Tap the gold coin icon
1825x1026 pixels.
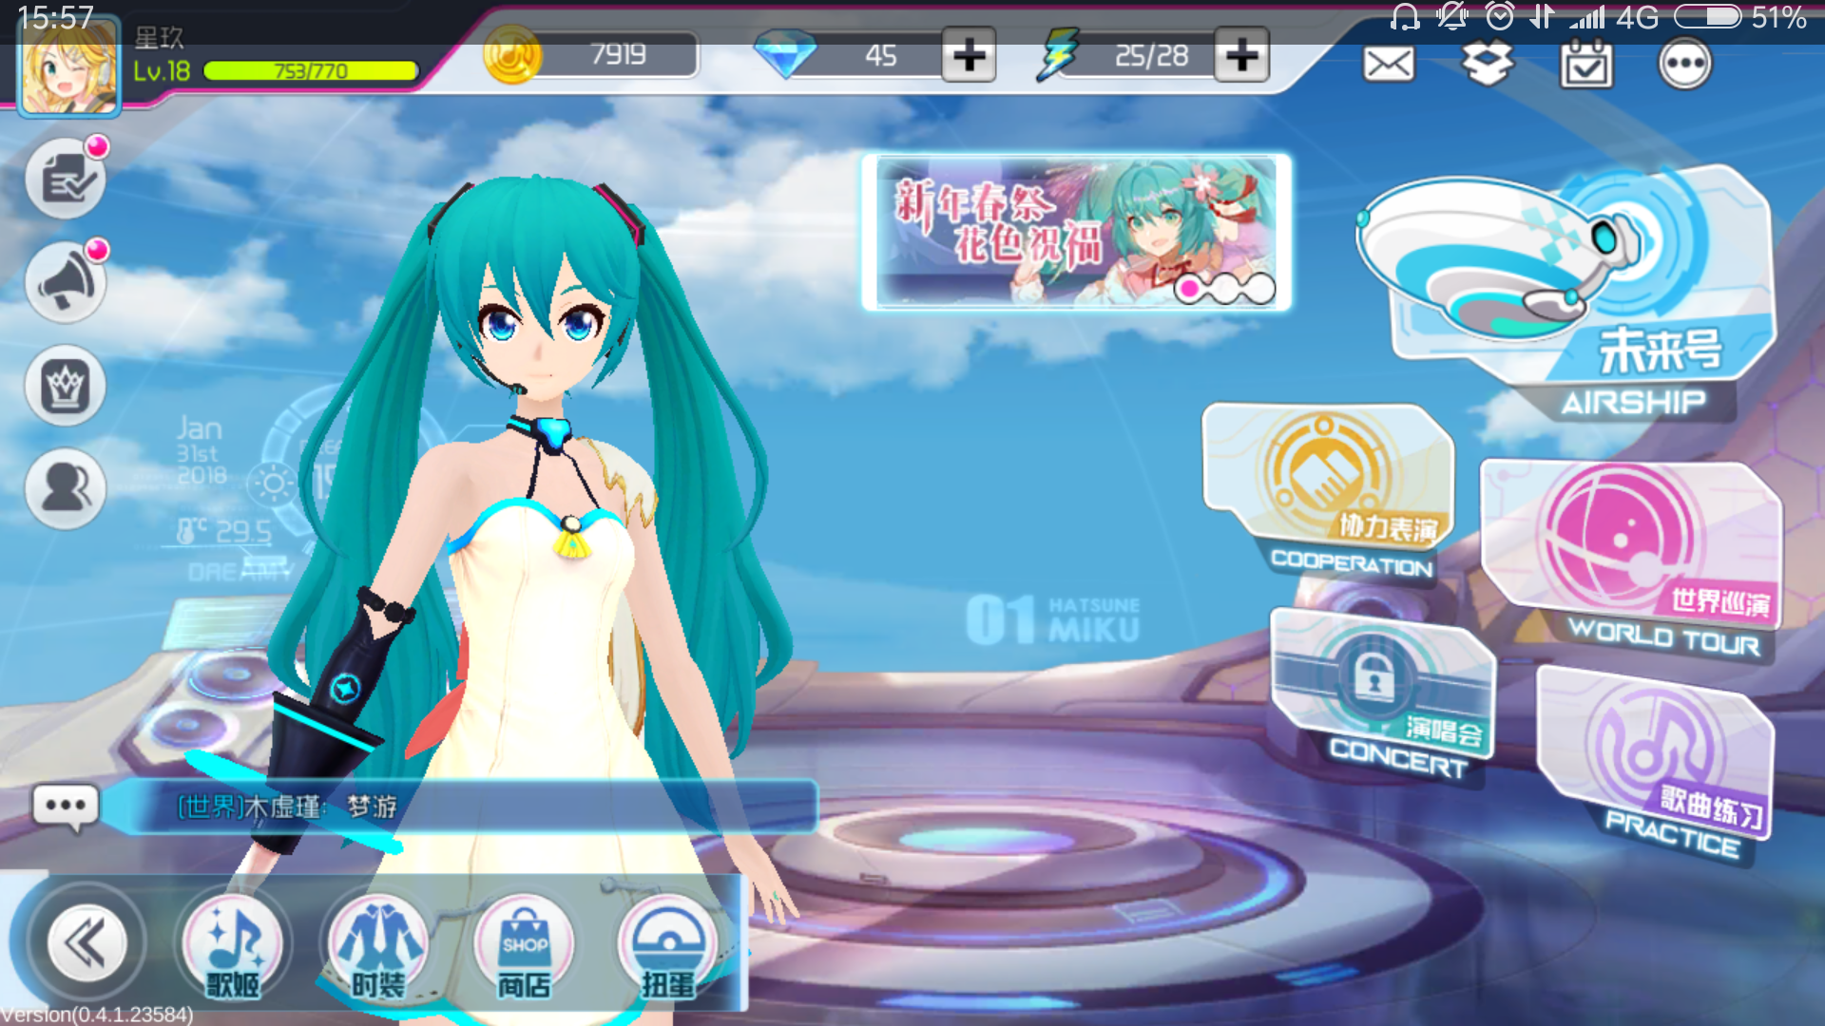click(x=511, y=55)
